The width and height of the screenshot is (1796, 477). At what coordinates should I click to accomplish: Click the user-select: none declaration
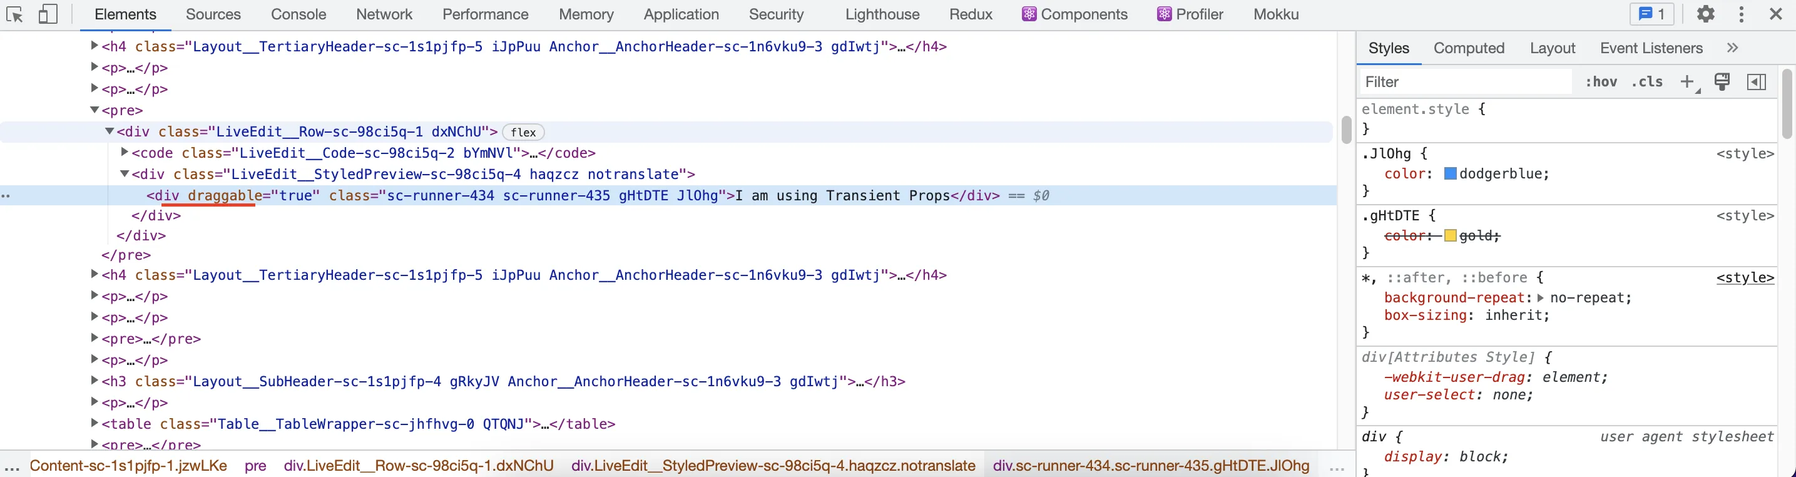pos(1459,396)
